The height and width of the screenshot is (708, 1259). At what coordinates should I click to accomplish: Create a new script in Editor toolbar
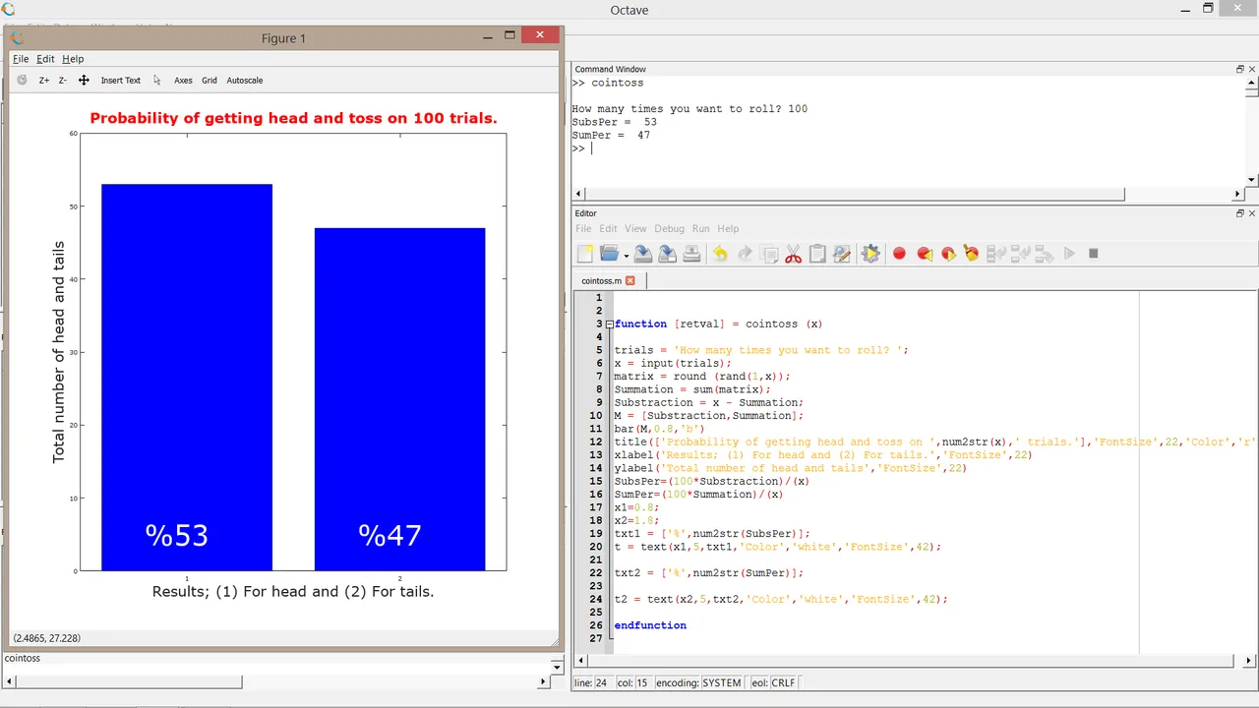585,254
